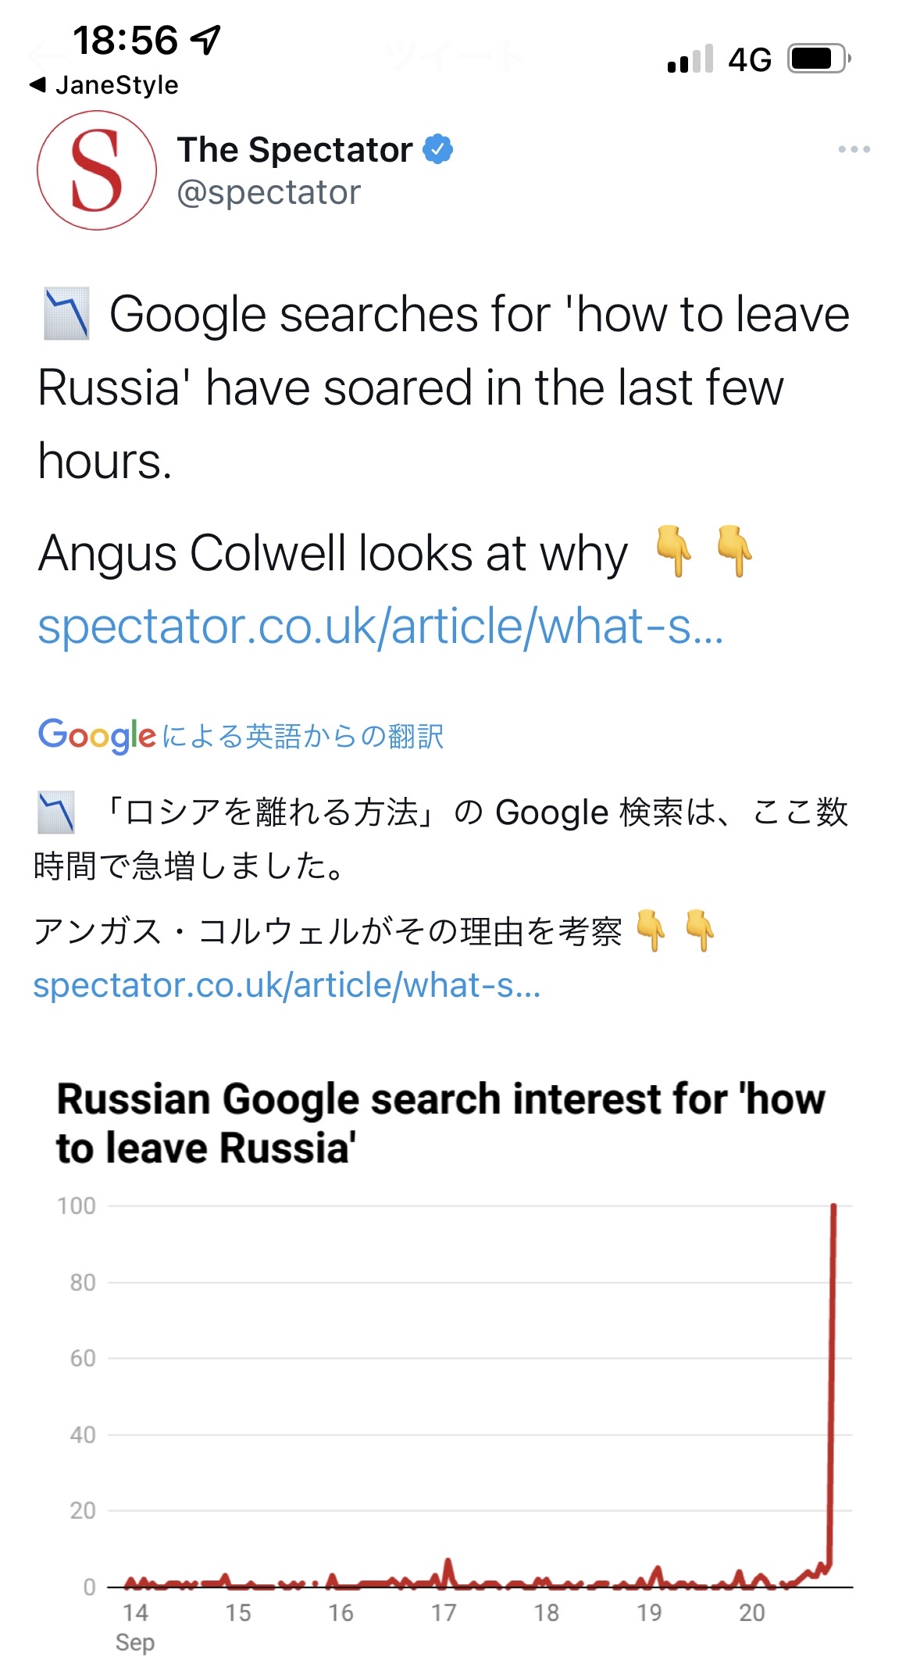Tap the Google logo in translation attribution

97,735
